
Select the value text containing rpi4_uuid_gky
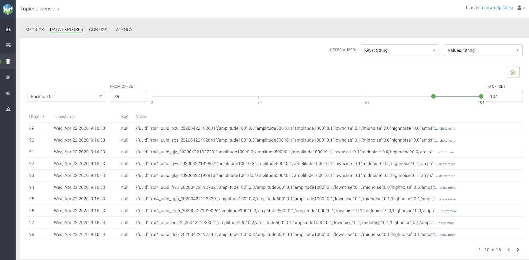(287, 176)
